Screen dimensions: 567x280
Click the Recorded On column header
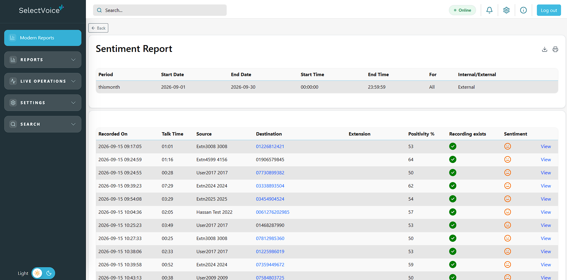point(113,134)
